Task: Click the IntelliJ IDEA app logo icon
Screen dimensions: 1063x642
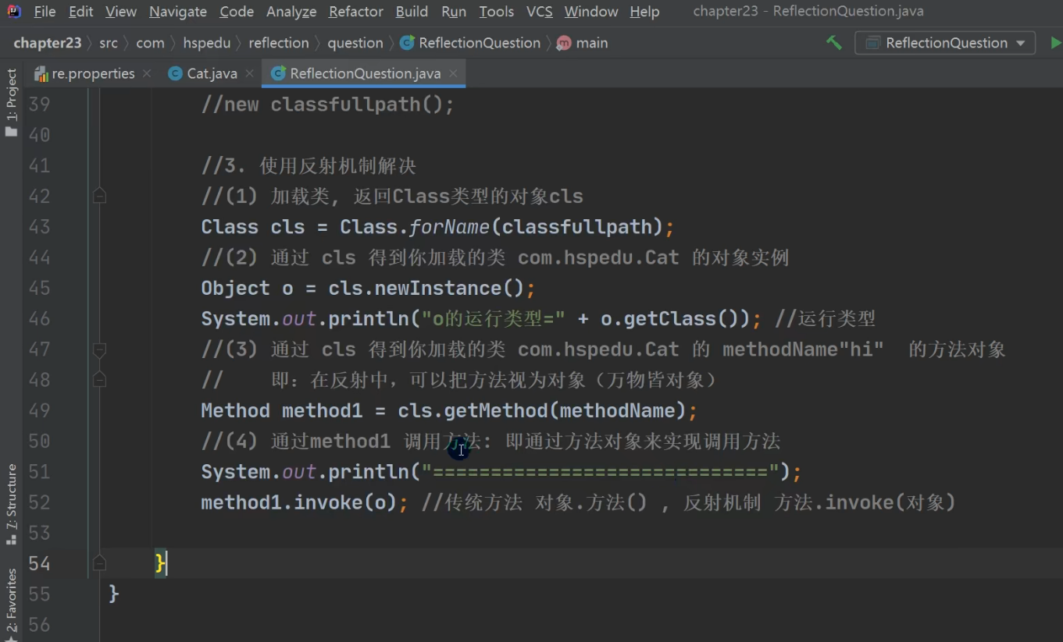Action: tap(14, 12)
